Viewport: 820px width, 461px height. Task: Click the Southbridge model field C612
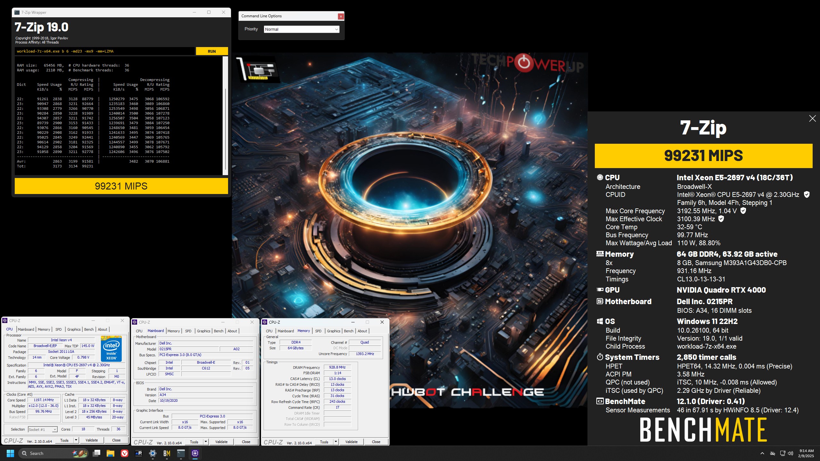[206, 368]
